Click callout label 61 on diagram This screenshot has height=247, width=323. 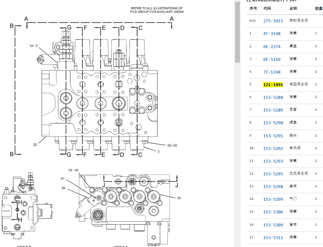63,179
